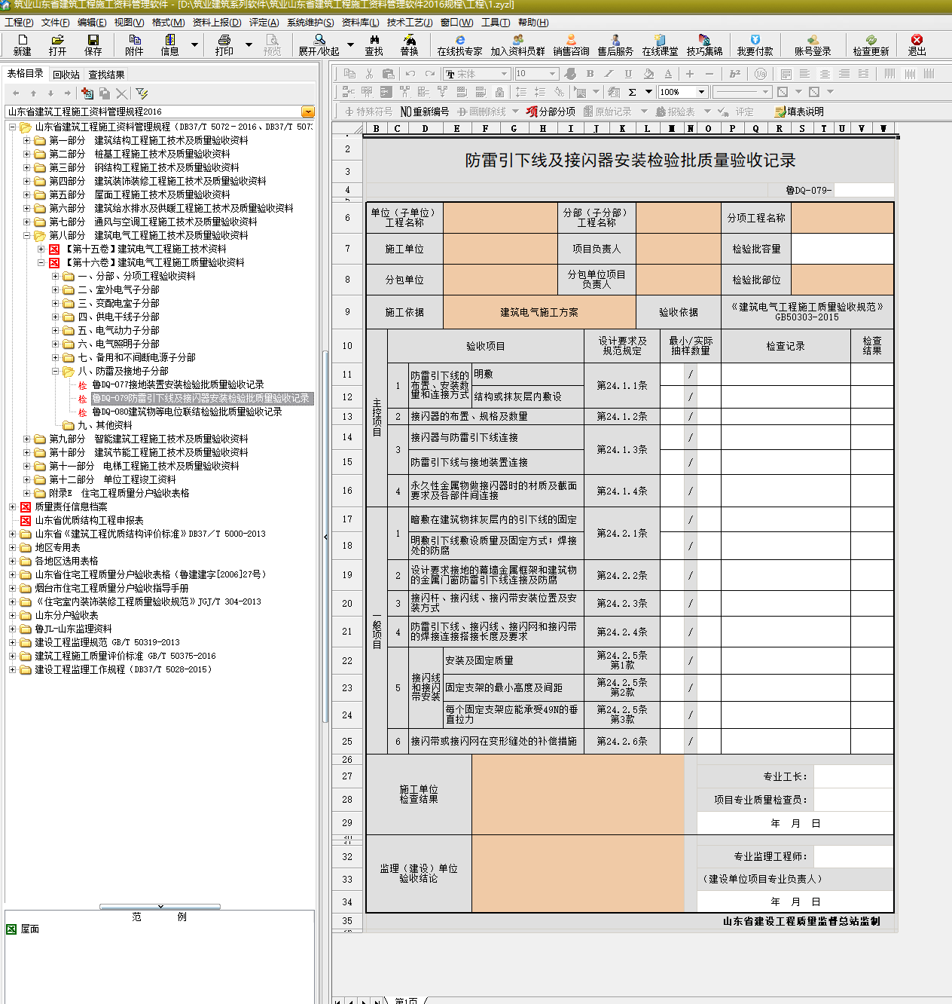Click the 鲁DQ-079- number input cell
Screen dimensions: 952x1004
pos(864,190)
